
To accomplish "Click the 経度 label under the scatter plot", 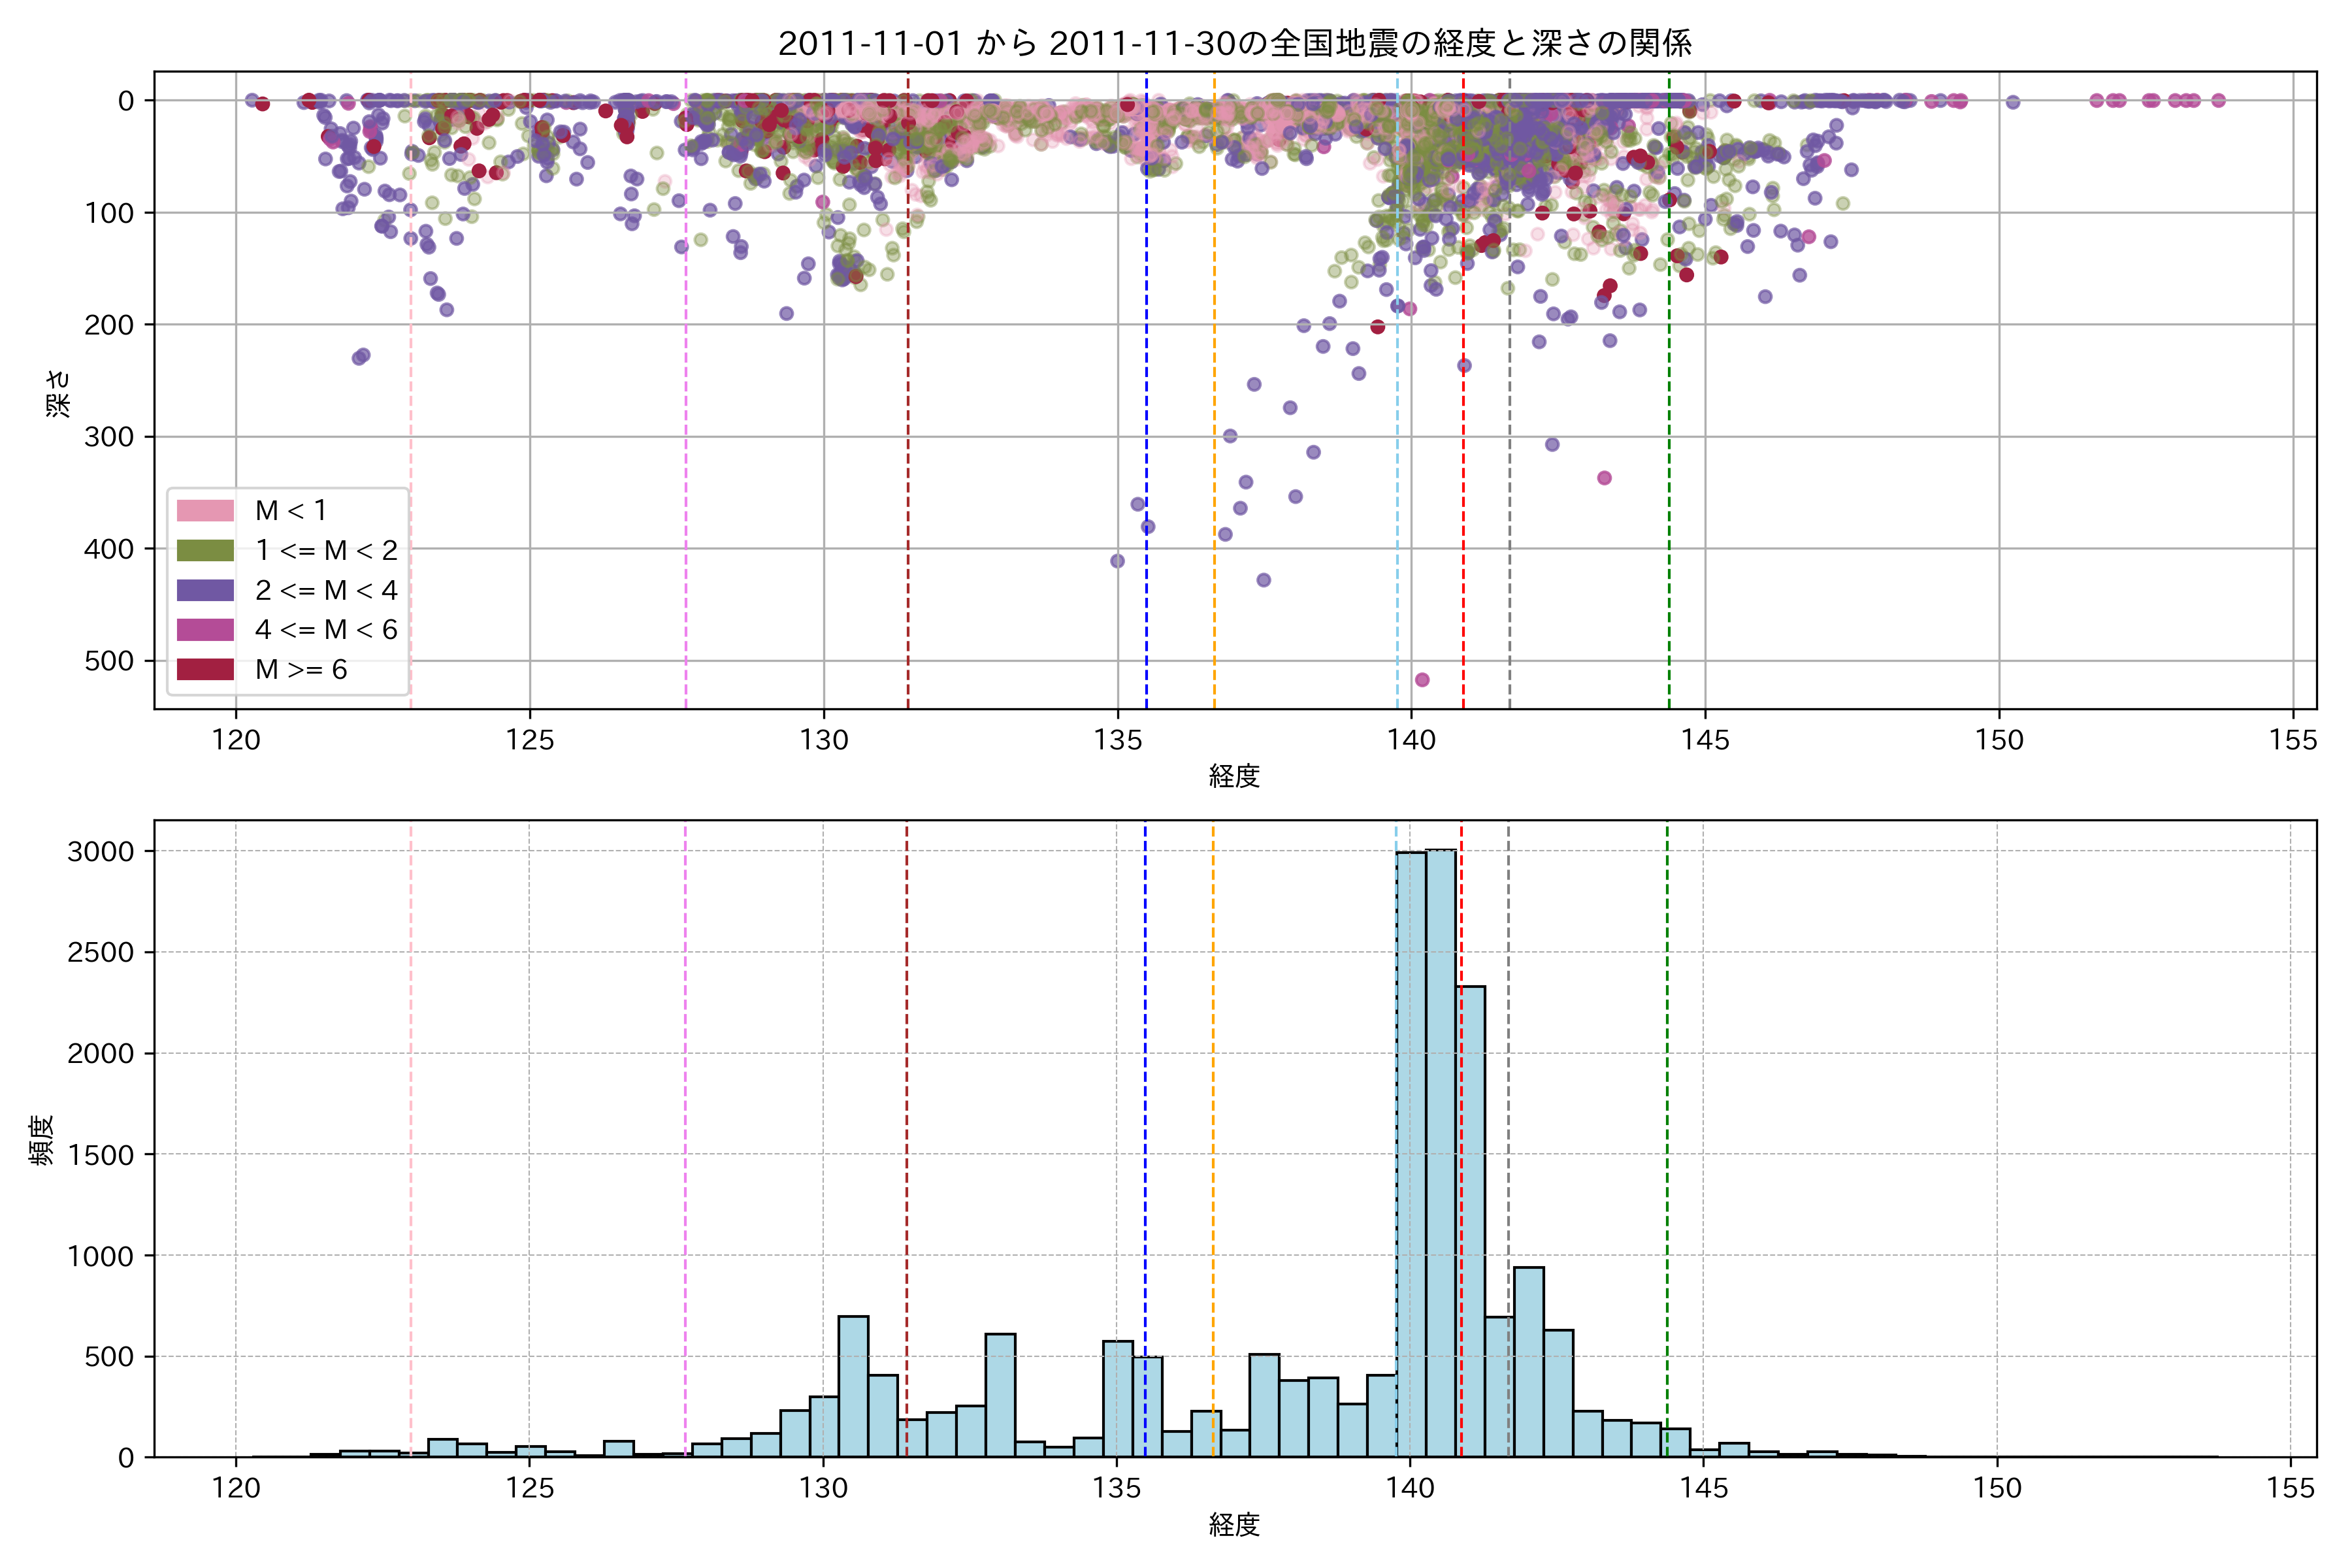I will coord(1234,776).
